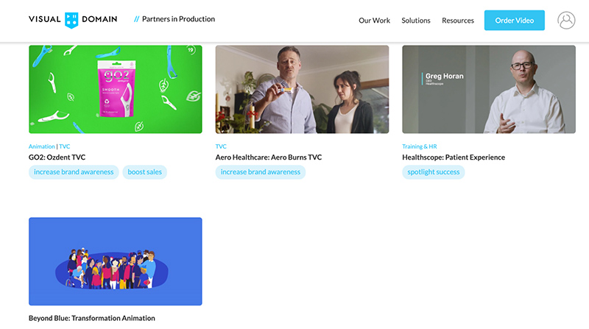Open the GO2 Ozdent TVC thumbnail
Viewport: 589px width, 329px height.
tap(116, 89)
